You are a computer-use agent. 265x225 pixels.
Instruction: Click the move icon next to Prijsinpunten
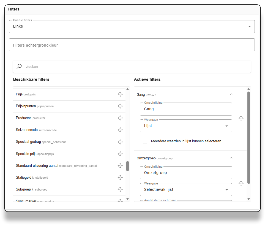pos(120,106)
